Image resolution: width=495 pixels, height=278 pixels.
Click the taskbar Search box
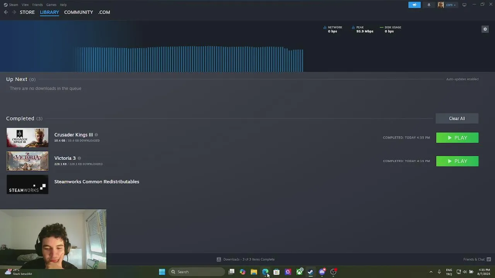pos(197,272)
